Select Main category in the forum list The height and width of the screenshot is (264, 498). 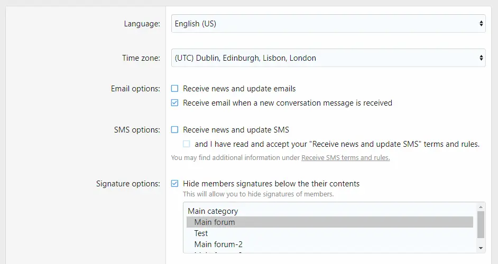330,211
